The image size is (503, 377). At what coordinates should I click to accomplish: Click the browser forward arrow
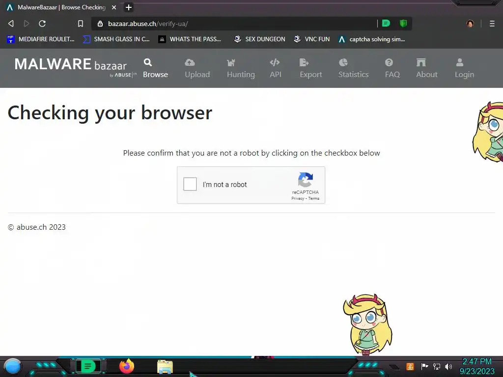(27, 24)
